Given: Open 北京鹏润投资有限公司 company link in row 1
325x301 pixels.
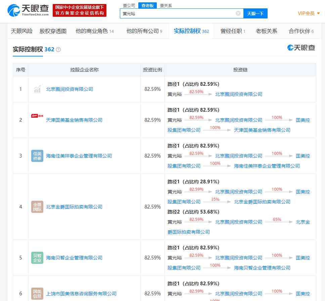Looking at the screenshot, I should coord(69,89).
